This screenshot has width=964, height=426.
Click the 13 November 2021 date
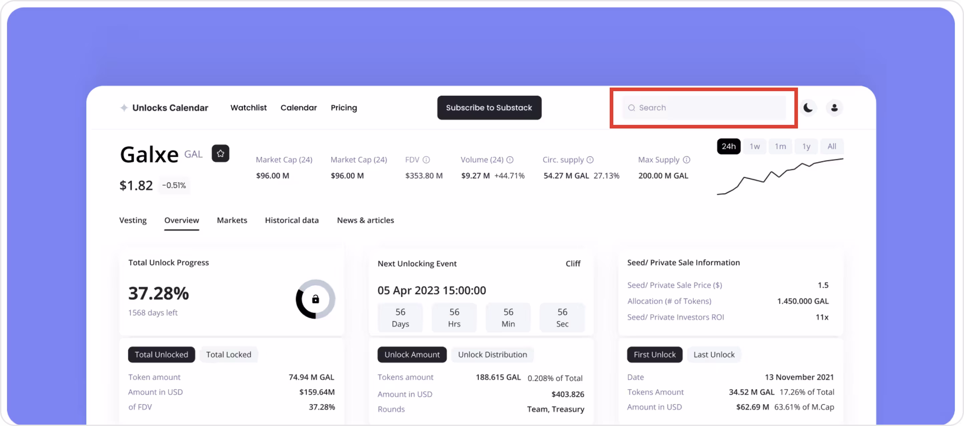pyautogui.click(x=799, y=377)
